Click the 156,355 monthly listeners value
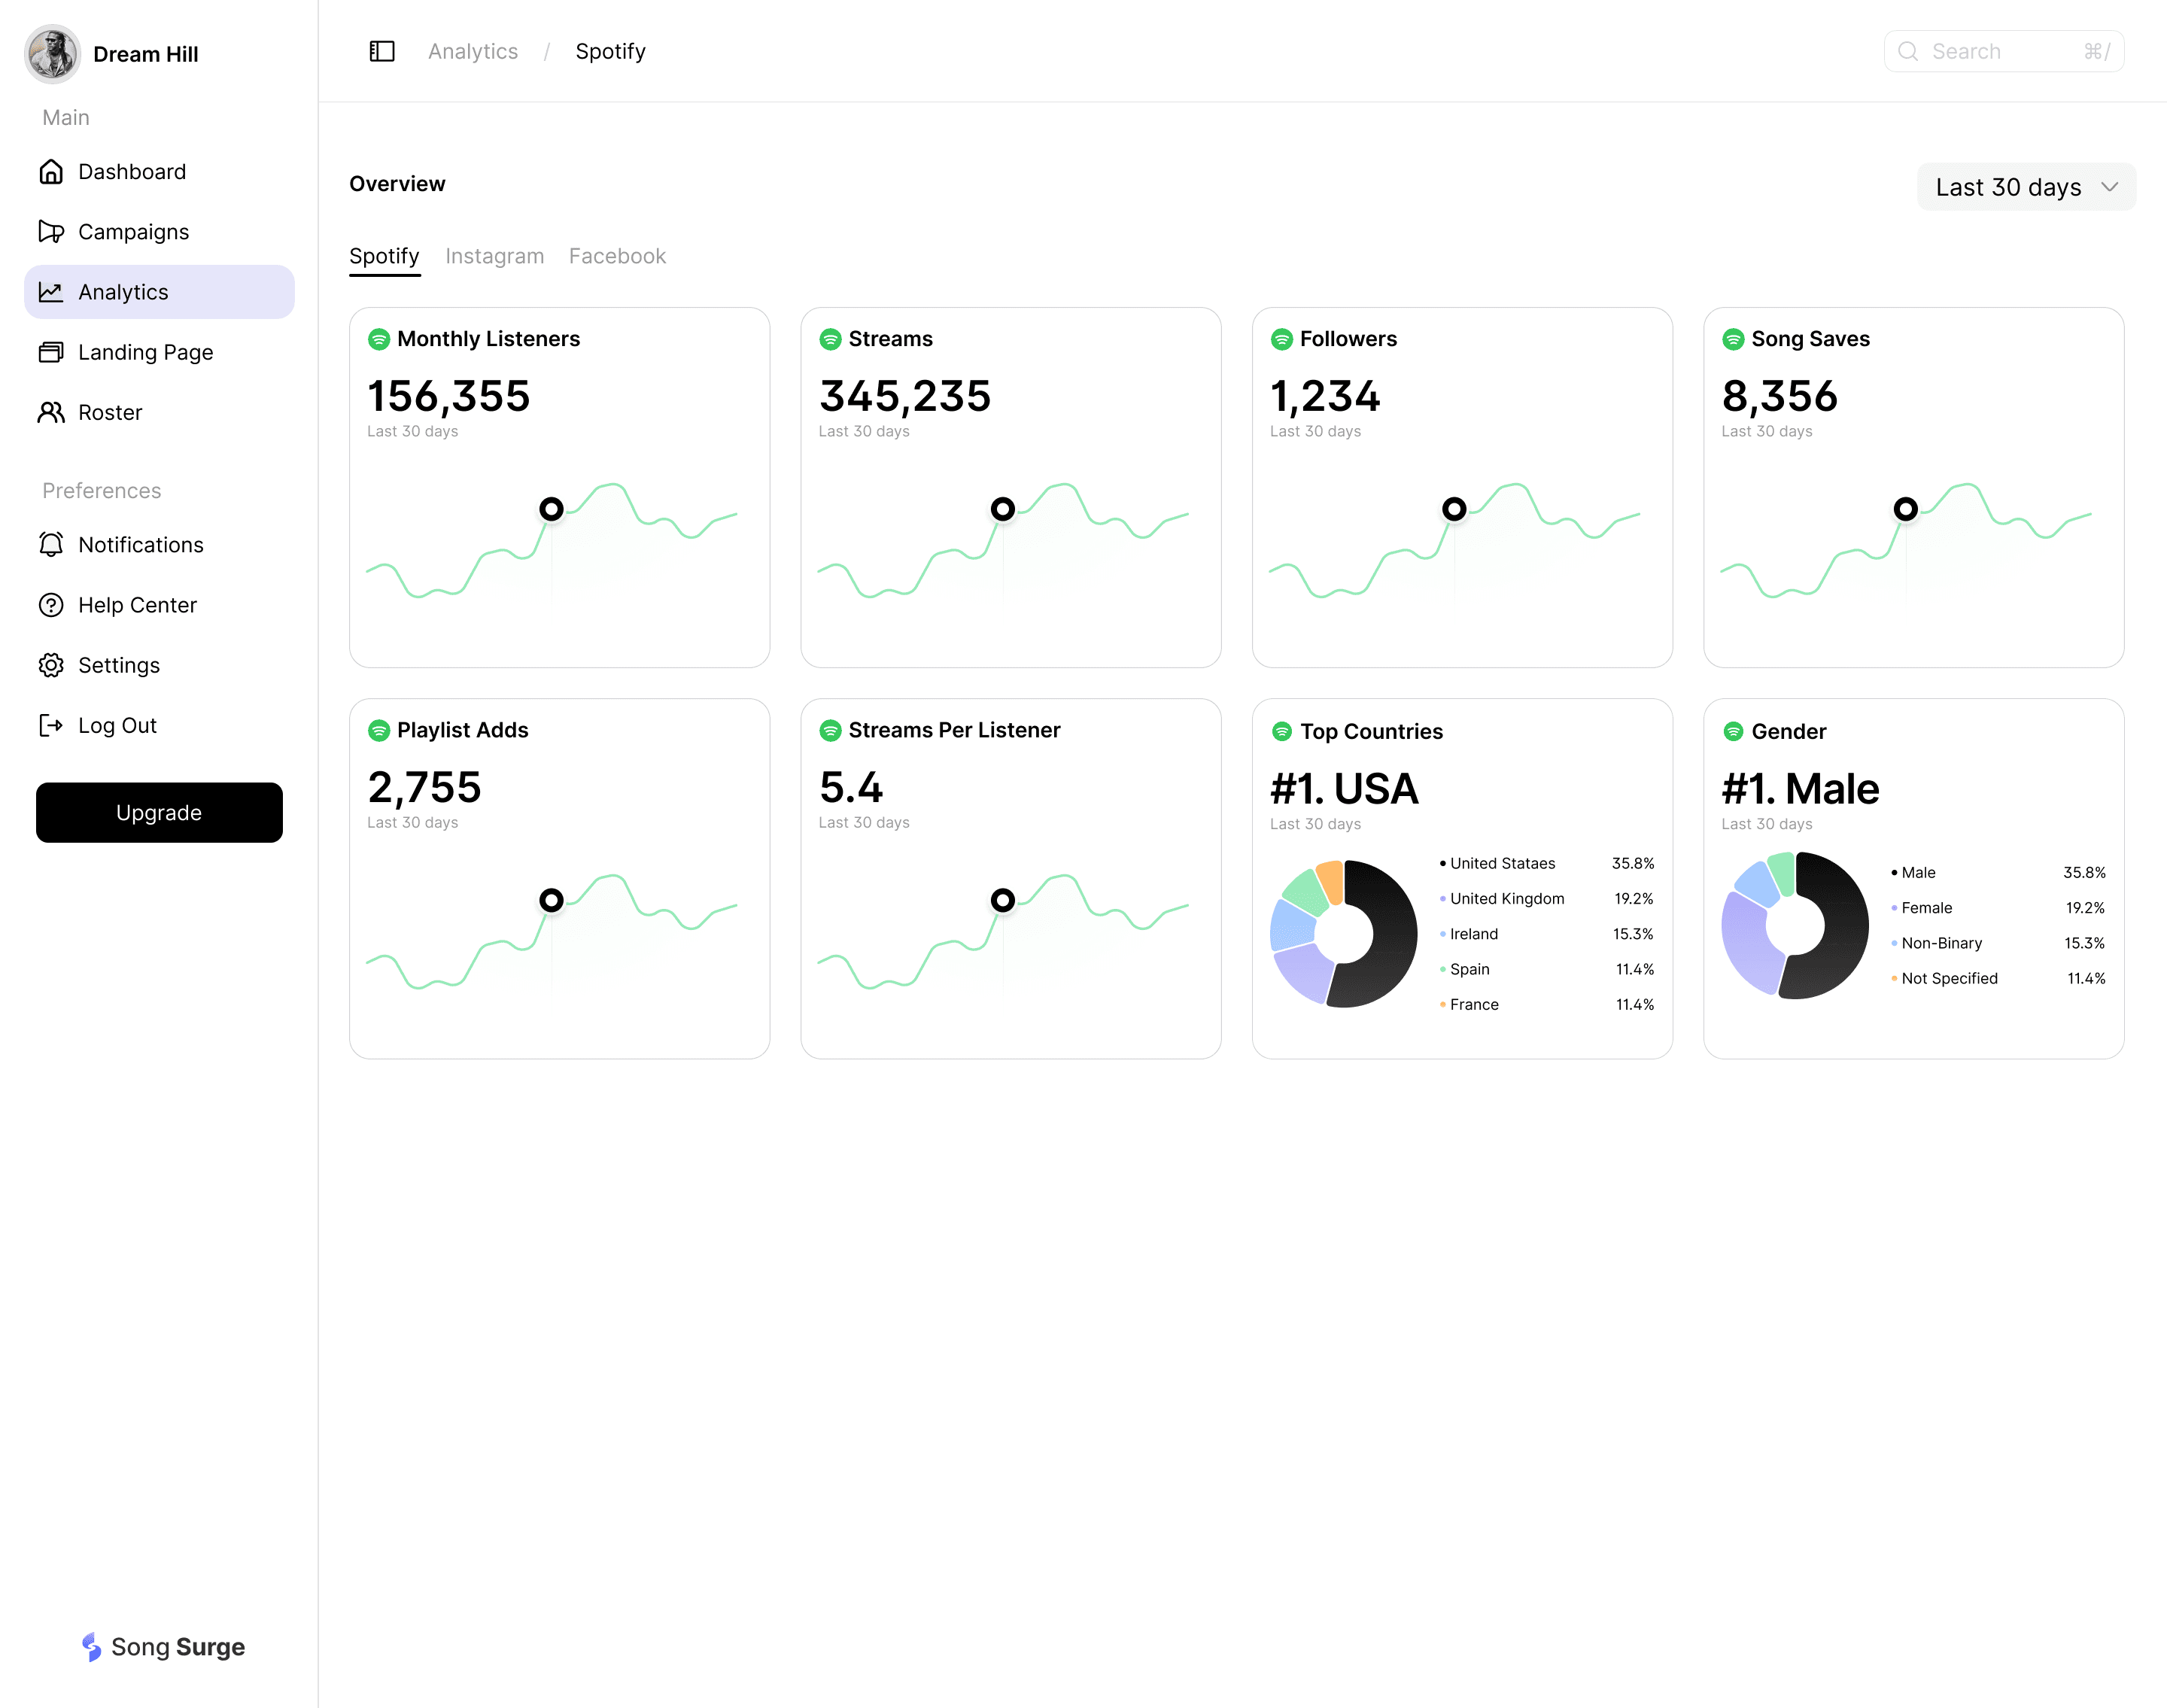Image resolution: width=2167 pixels, height=1708 pixels. click(448, 396)
